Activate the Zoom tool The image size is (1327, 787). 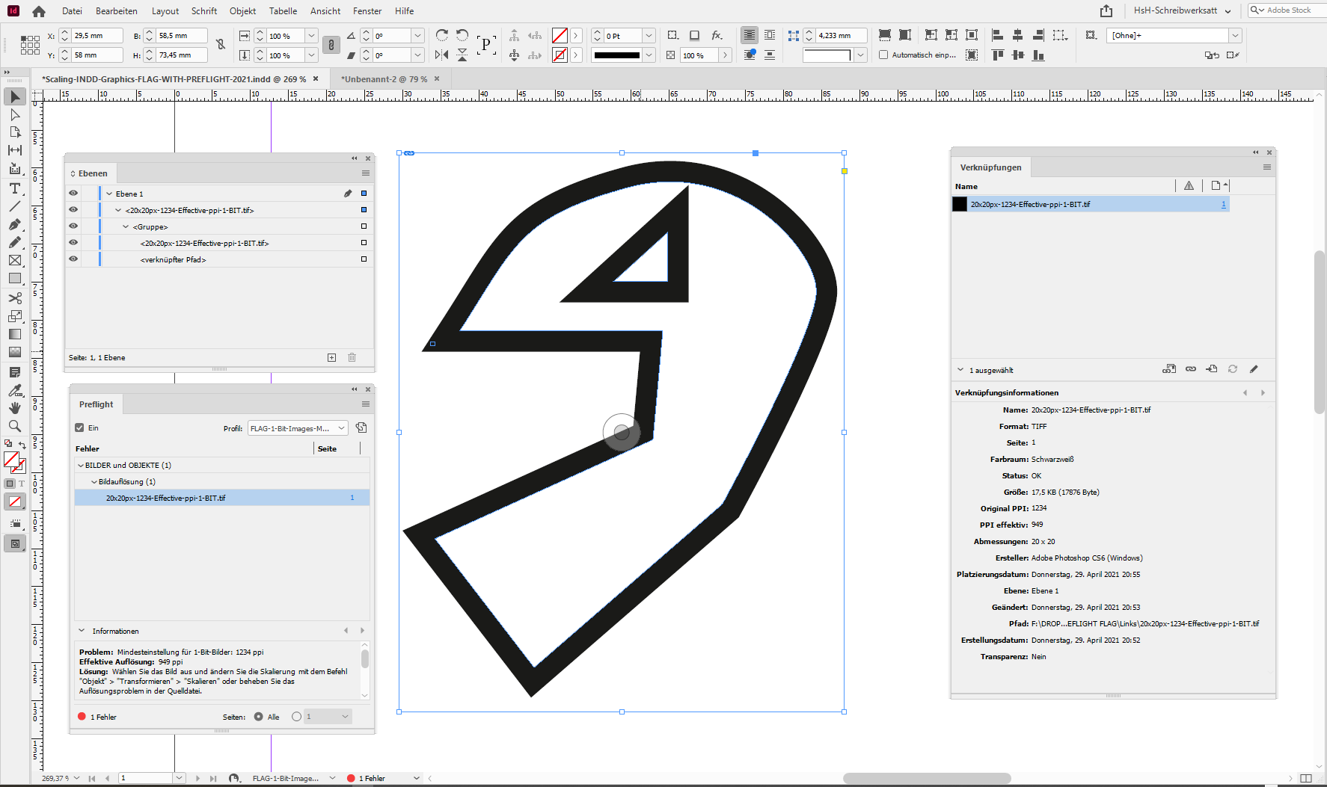coord(14,426)
